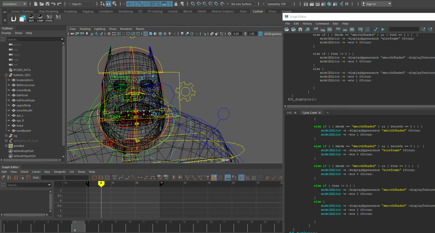Click the Save Script icon in Script Editor
Viewport: 435px width, 233px height.
click(300, 29)
